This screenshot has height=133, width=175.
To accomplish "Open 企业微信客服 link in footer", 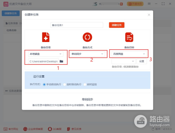I will (x=33, y=129).
